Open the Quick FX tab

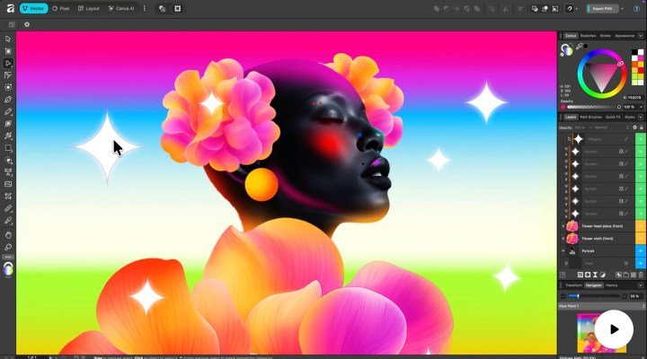pyautogui.click(x=613, y=117)
